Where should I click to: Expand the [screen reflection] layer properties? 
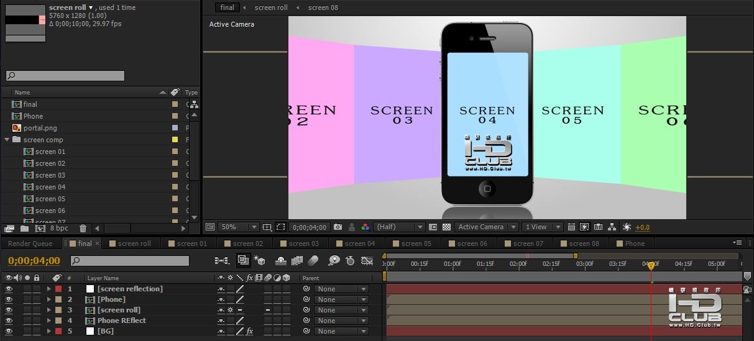pos(49,289)
